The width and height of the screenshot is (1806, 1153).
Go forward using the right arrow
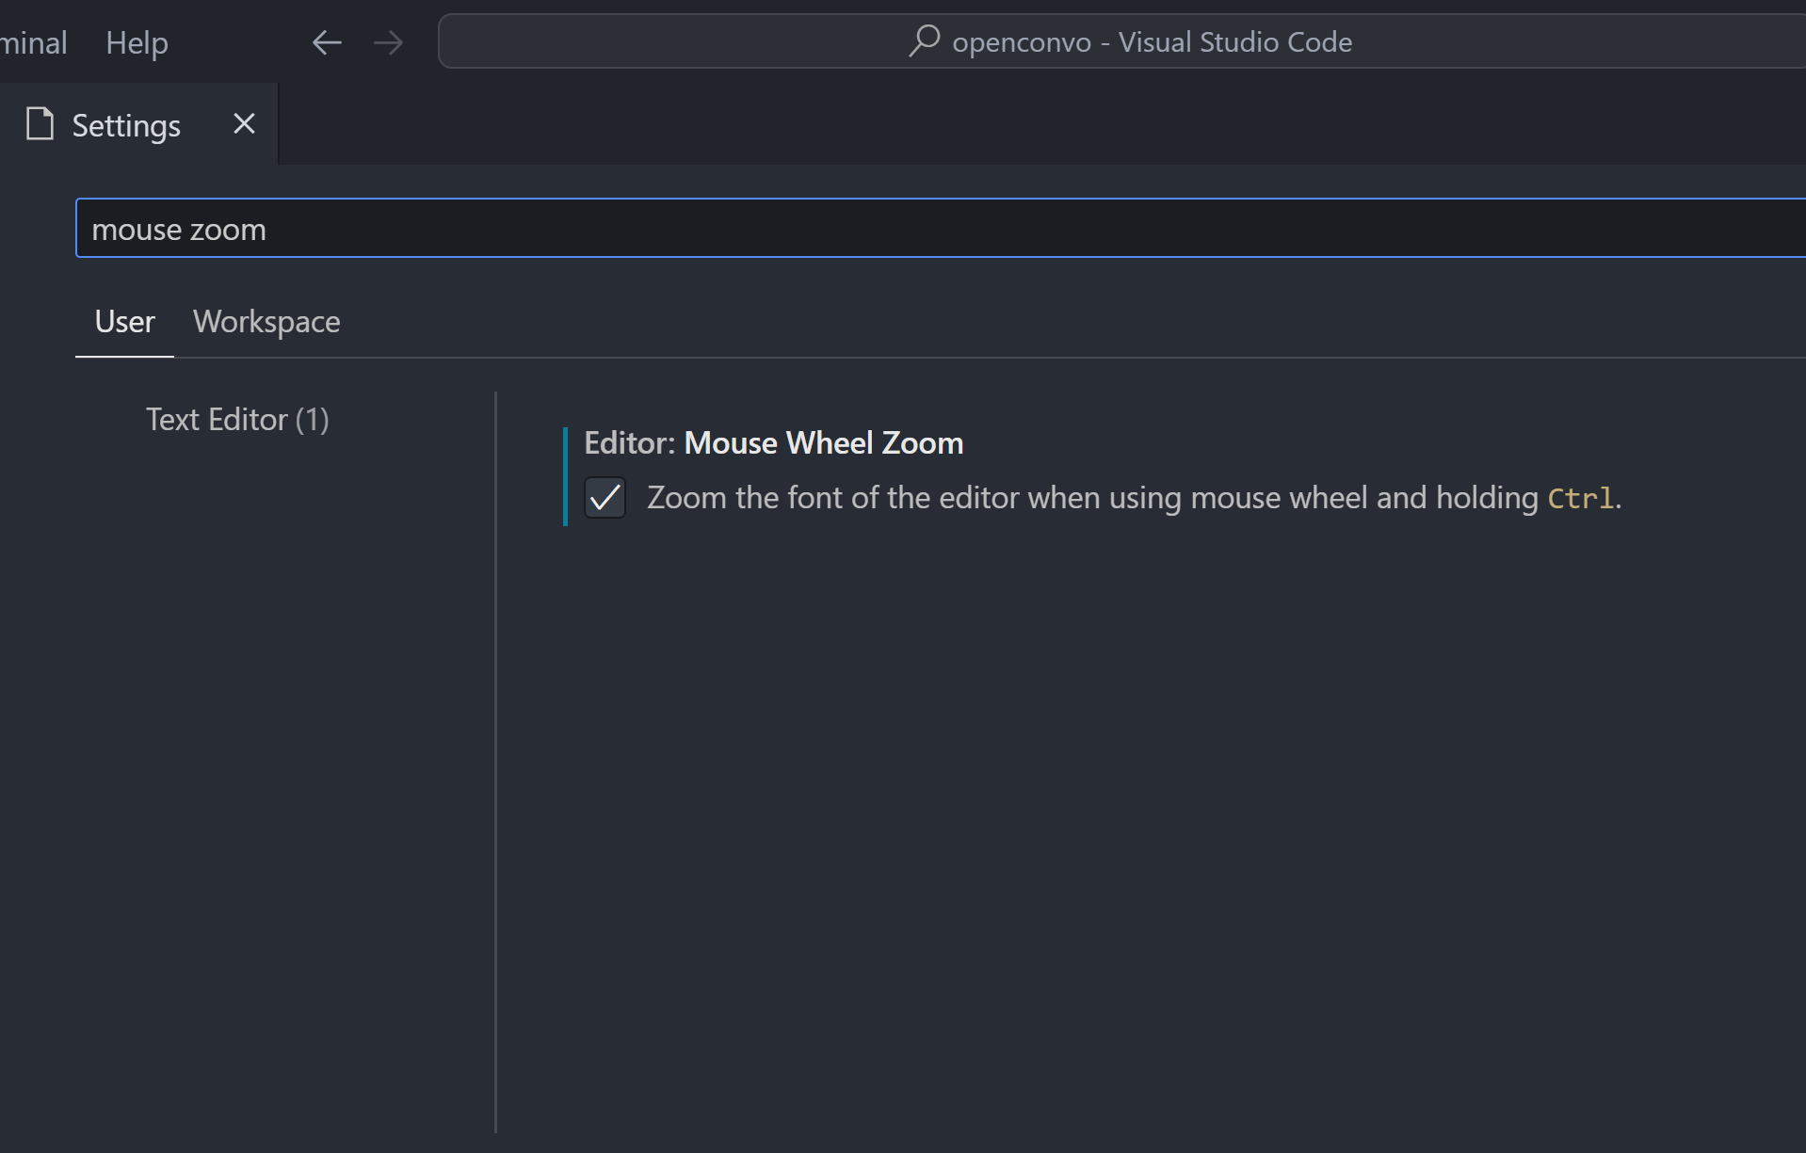point(388,42)
